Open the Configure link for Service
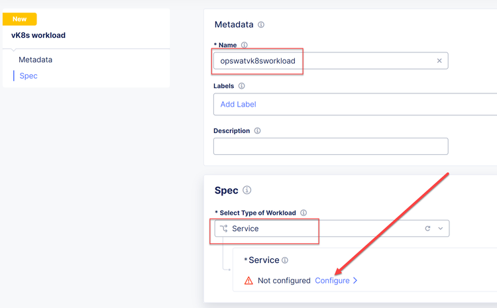 coord(332,281)
